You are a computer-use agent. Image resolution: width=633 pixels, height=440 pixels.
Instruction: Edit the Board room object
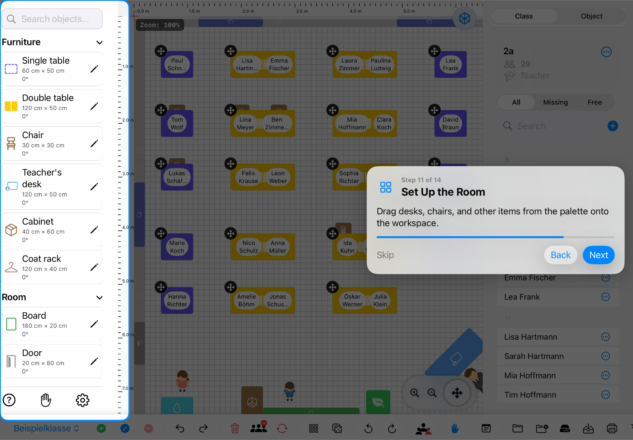coord(94,324)
